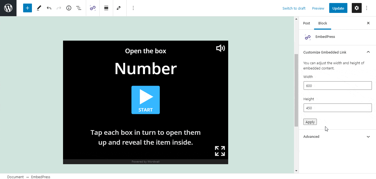Click scrollbar up arrow in editor

click(296, 19)
